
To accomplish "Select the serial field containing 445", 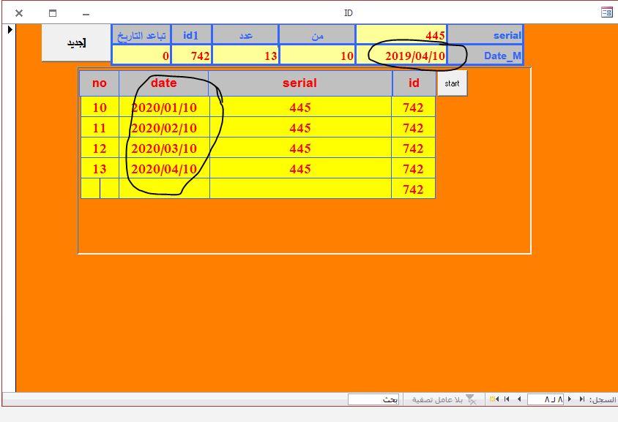I will click(401, 35).
